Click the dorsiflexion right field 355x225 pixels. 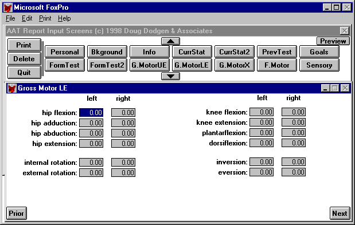294,143
